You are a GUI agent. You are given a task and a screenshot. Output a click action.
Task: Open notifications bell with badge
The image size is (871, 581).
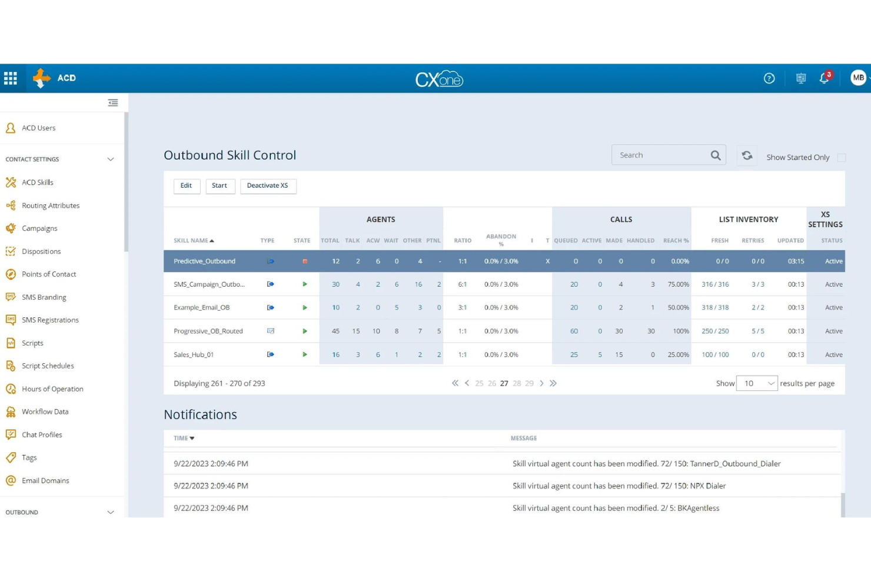(825, 78)
